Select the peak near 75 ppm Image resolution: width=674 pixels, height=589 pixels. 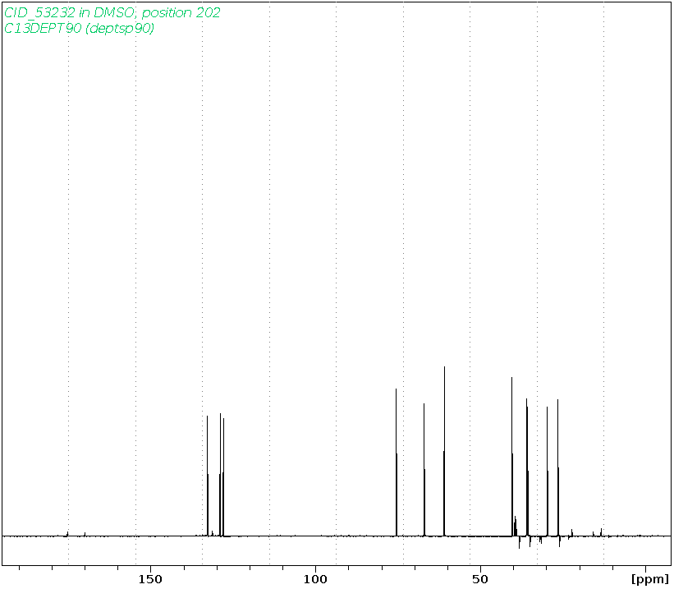(396, 462)
